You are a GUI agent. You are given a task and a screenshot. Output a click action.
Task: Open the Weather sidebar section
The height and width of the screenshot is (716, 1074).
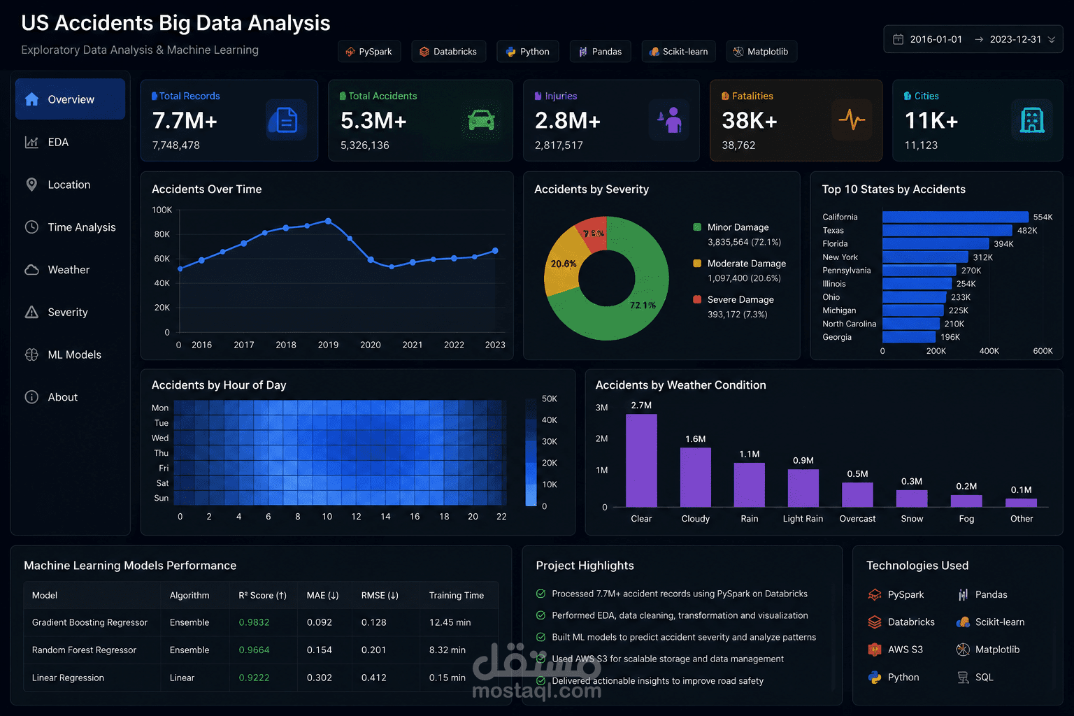point(70,270)
